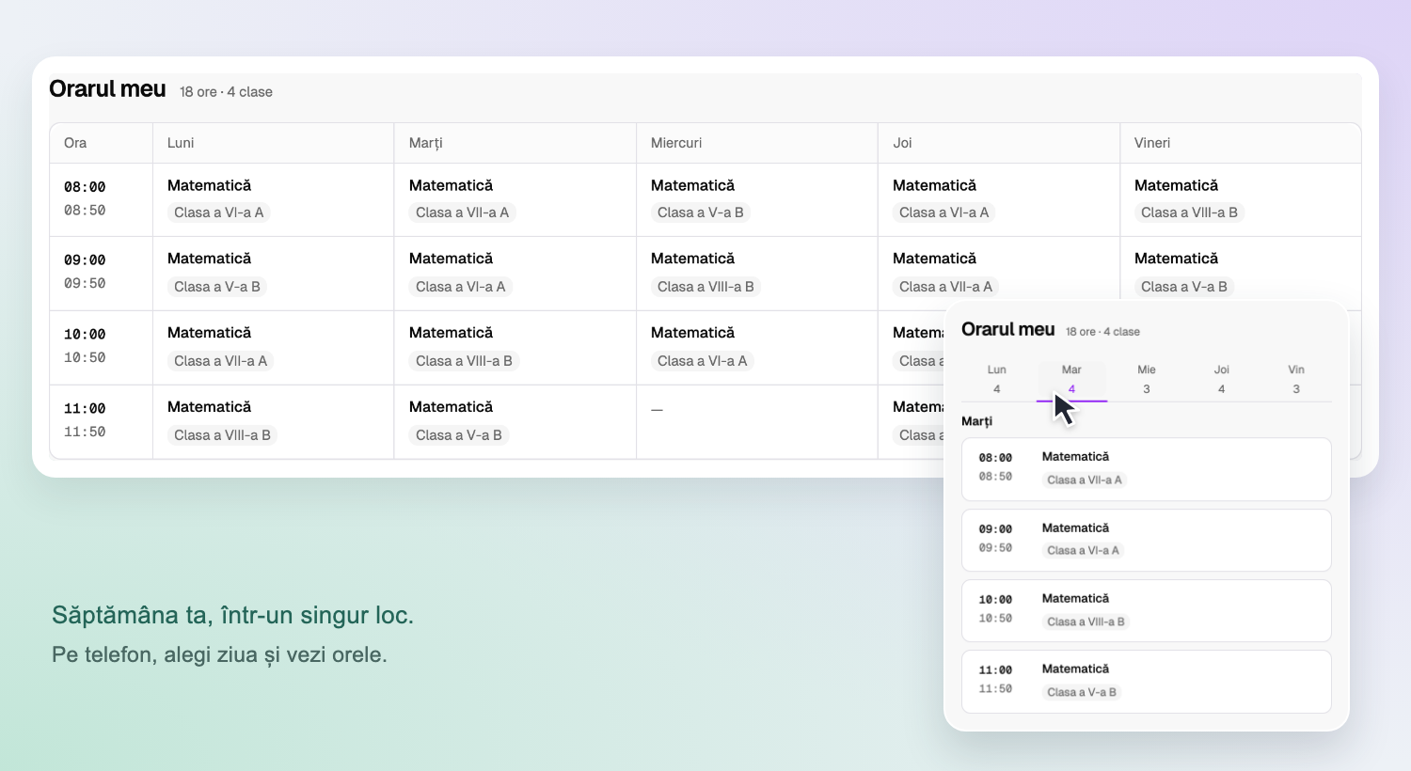Click the empty Miercuri 11:00 slot
This screenshot has width=1411, height=771.
coord(756,422)
